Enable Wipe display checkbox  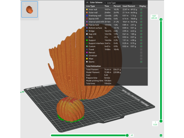(141, 59)
